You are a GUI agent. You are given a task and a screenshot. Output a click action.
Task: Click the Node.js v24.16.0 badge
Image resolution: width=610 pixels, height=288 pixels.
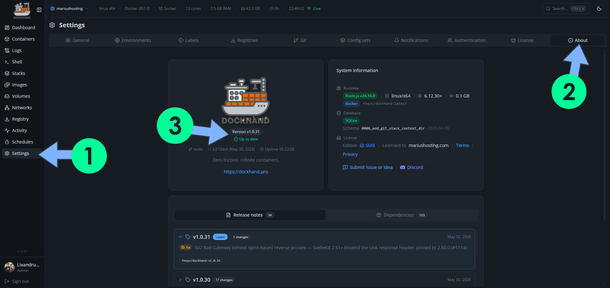pos(360,96)
